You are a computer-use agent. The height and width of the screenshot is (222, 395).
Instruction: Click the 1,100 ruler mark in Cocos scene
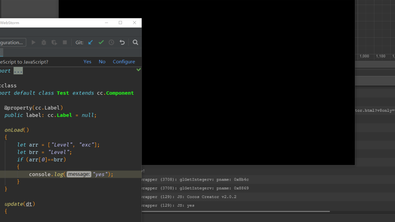(381, 56)
